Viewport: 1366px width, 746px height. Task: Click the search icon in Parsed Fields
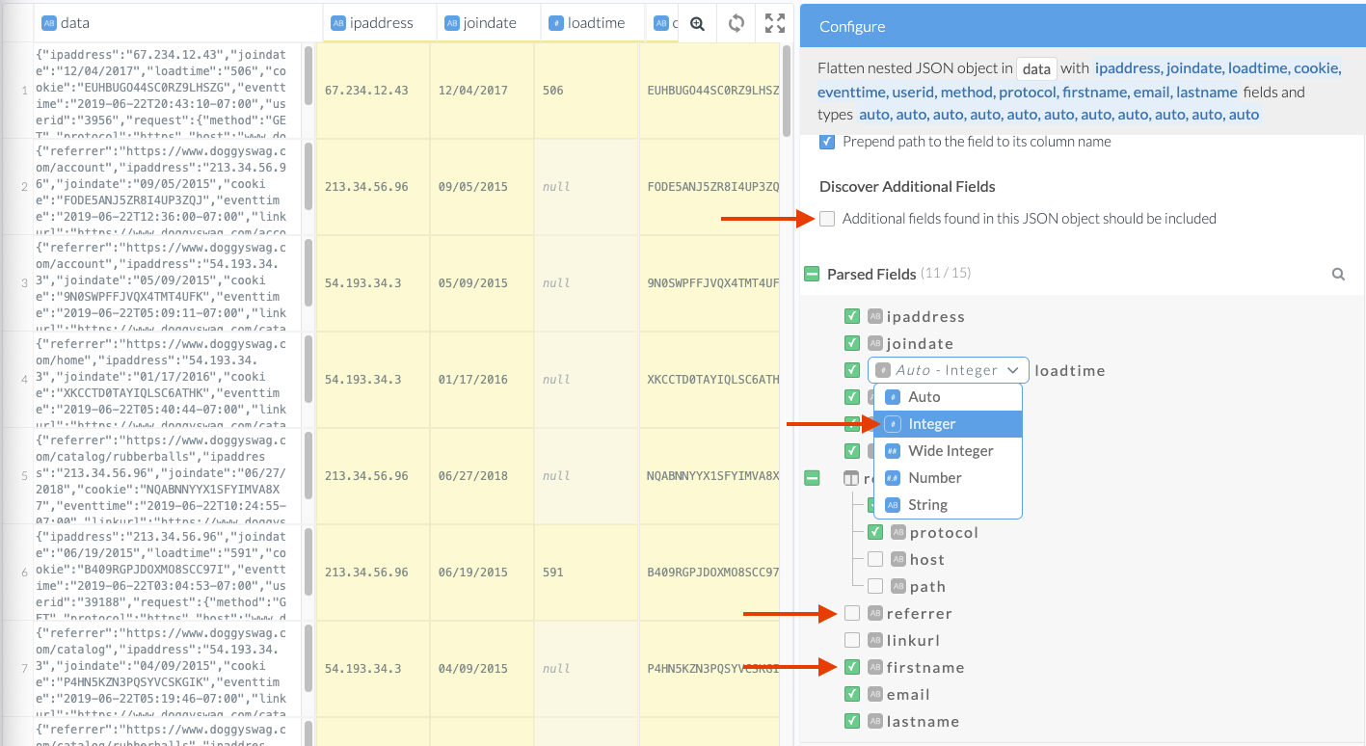(x=1338, y=275)
